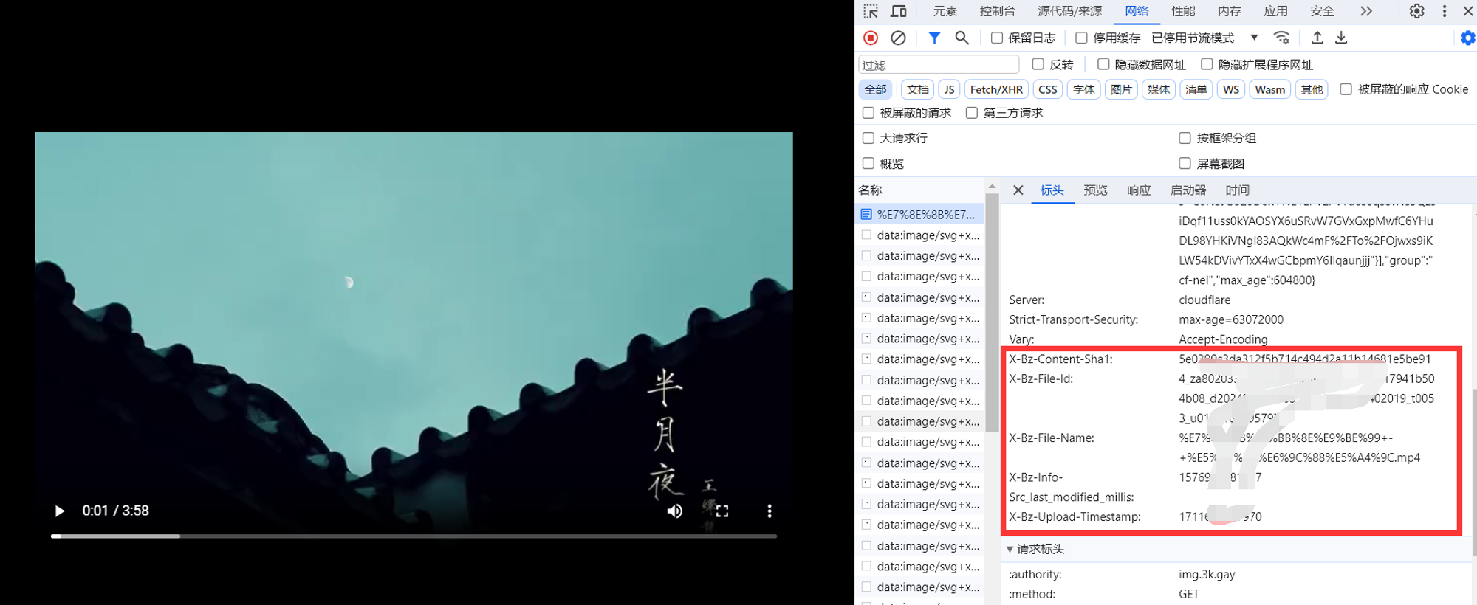Open the 安全 tab
The image size is (1477, 605).
1322,11
